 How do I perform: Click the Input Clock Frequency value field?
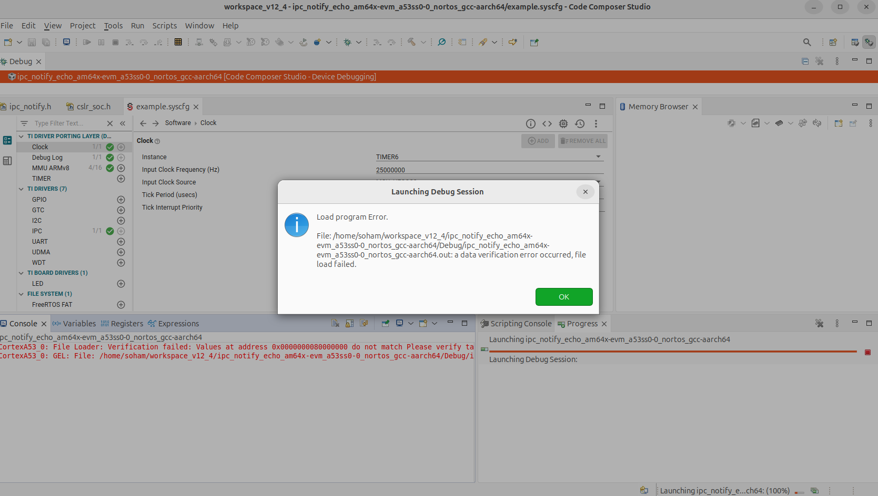click(489, 170)
